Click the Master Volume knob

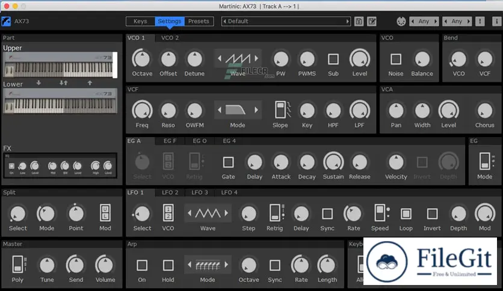[105, 265]
